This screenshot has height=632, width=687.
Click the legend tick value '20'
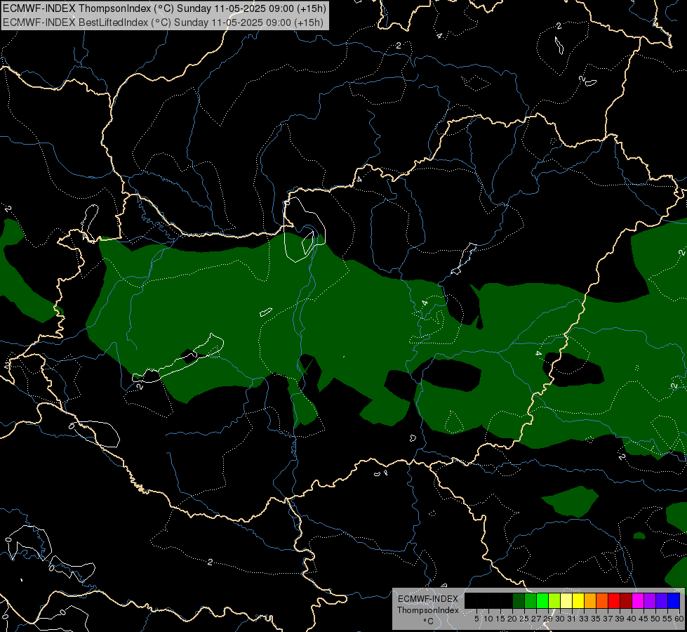coord(513,619)
